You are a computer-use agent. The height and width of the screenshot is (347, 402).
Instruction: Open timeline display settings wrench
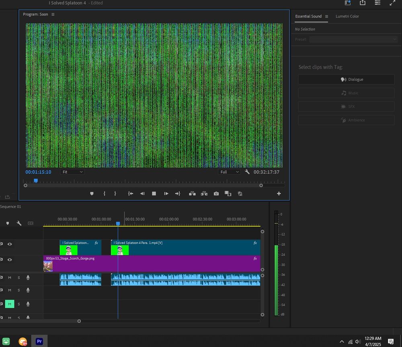(x=19, y=223)
